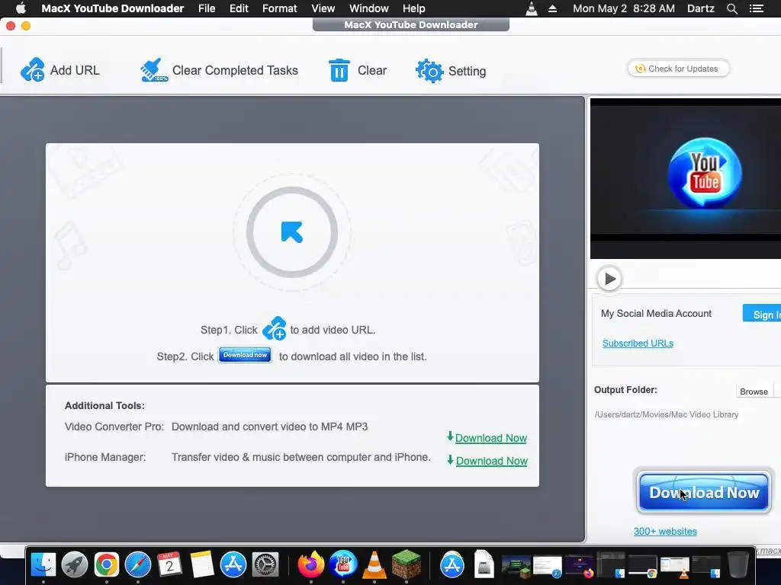Open the Trash in the dock
This screenshot has width=781, height=585.
pyautogui.click(x=738, y=564)
